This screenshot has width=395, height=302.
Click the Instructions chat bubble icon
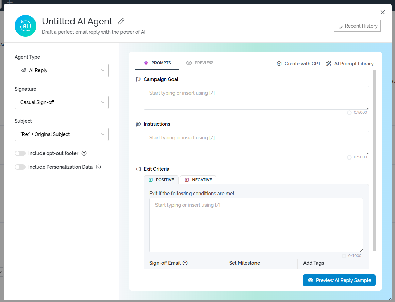(138, 124)
